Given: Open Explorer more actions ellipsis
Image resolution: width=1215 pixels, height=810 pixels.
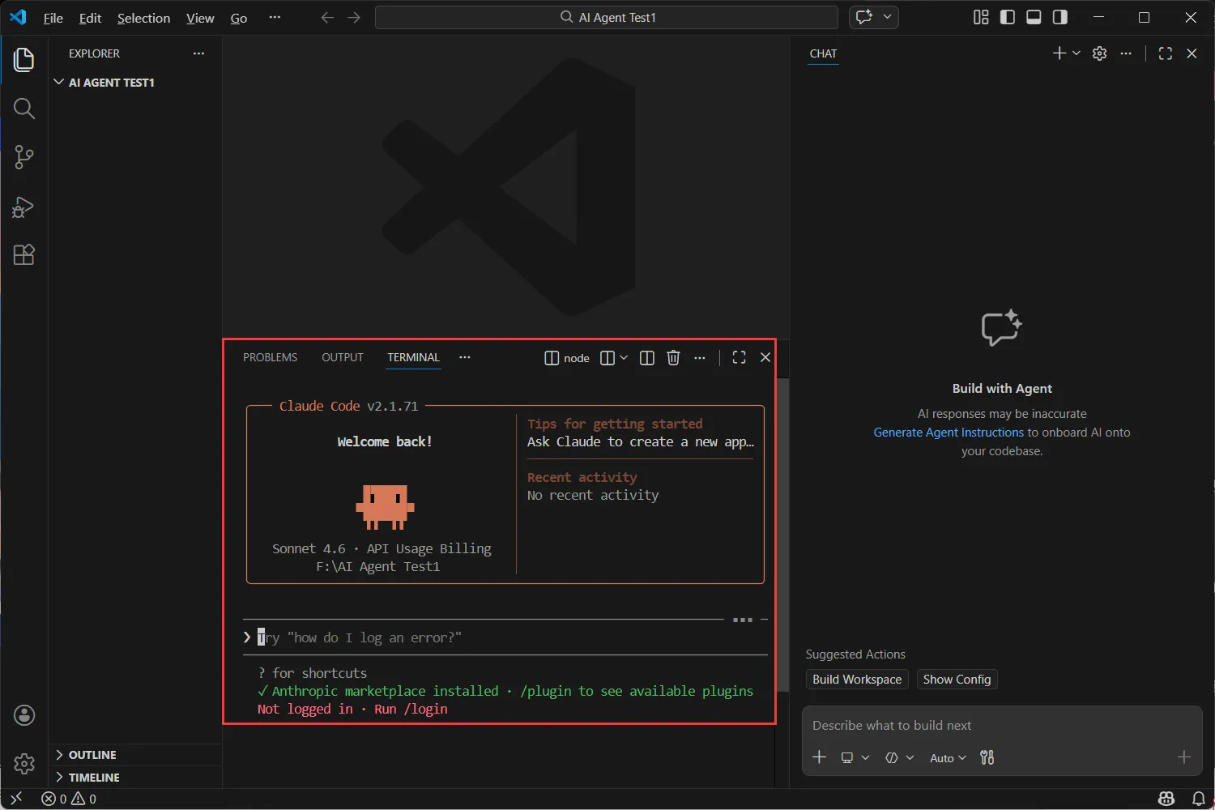Looking at the screenshot, I should [198, 53].
